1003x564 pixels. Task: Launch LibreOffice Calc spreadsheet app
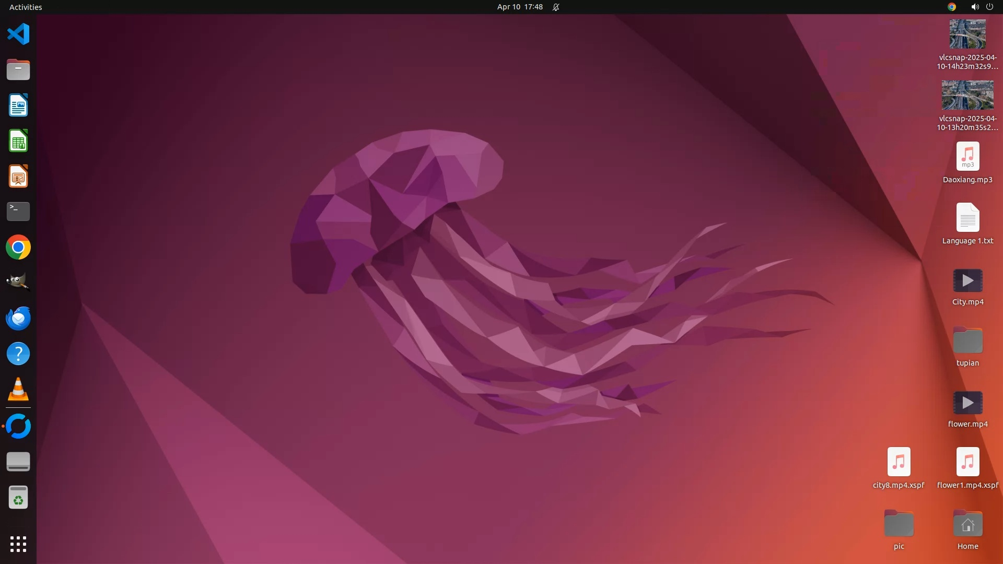pyautogui.click(x=18, y=141)
